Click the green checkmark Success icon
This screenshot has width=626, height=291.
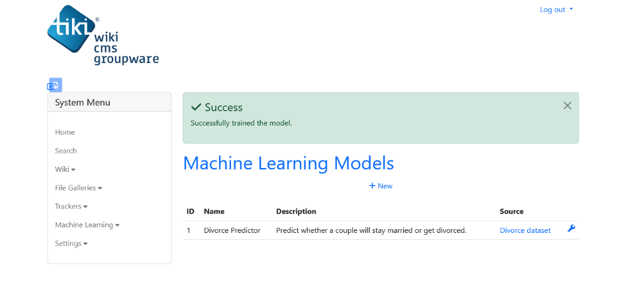(x=195, y=107)
